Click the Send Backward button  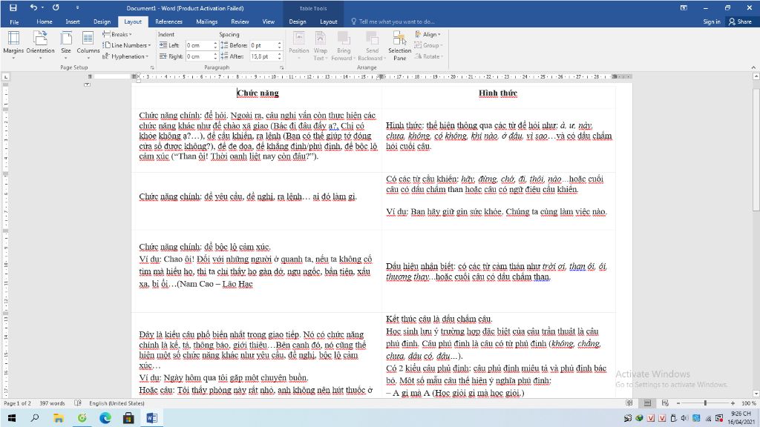372,45
